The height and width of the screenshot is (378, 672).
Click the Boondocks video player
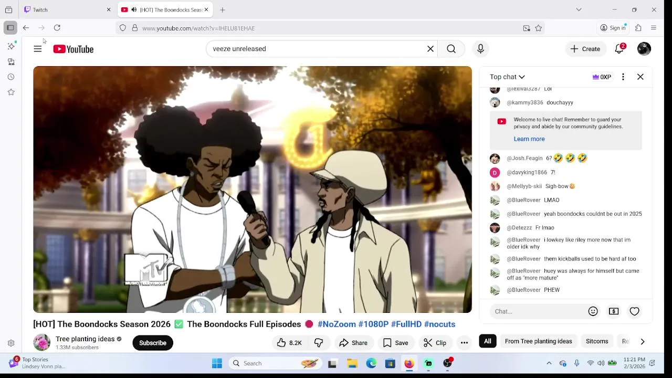coord(253,190)
